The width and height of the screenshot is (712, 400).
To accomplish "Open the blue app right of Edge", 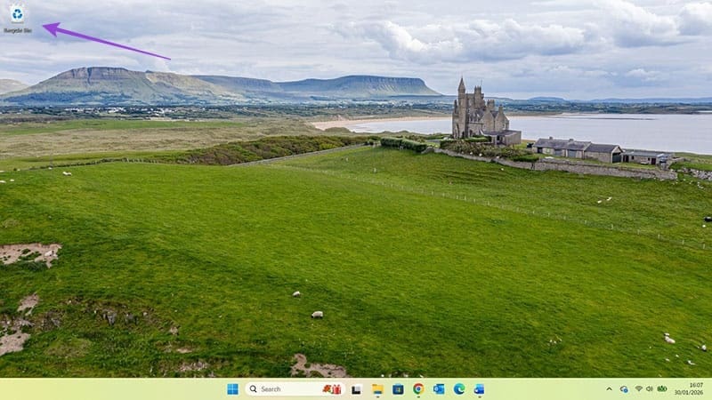I will (480, 389).
